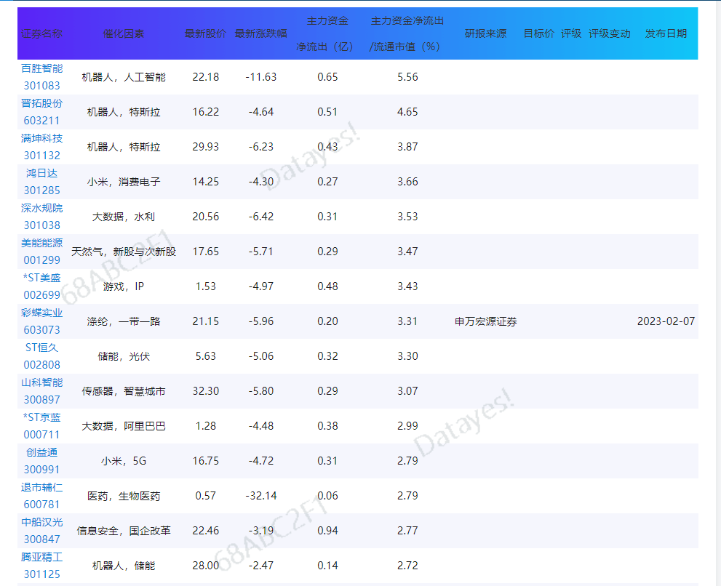Select the 机器人，人工智能 catalyst cell

[x=124, y=77]
